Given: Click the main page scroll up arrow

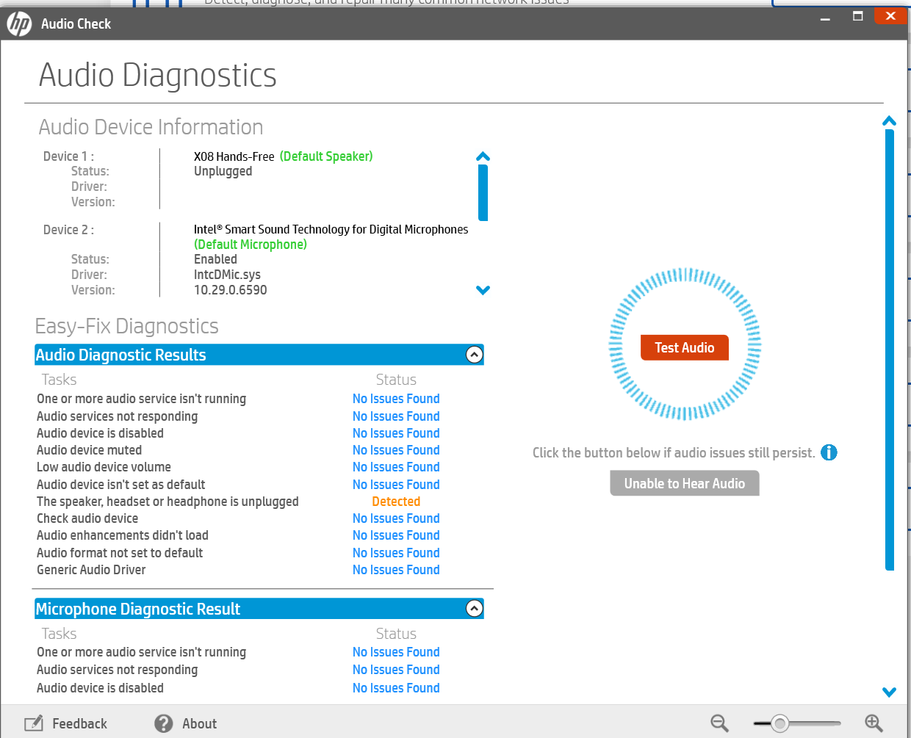Looking at the screenshot, I should (889, 121).
